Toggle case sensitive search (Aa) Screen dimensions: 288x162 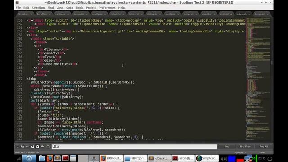[22, 147]
